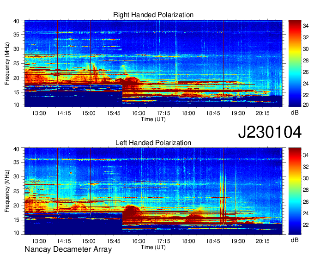Click the 13:30 time tick on Right Handed plot
314x255 pixels.
(x=39, y=113)
